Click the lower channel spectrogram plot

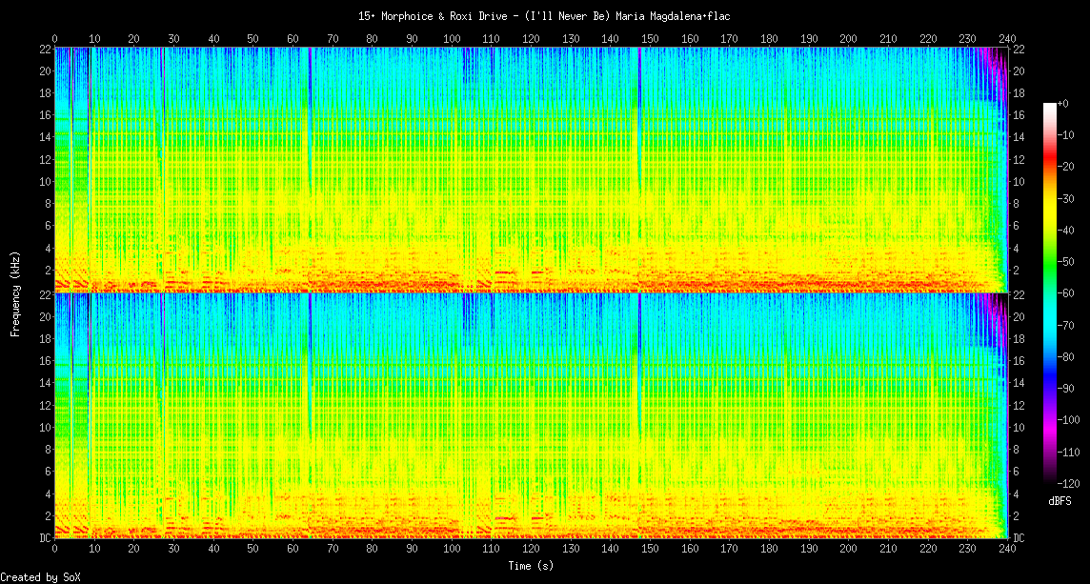pyautogui.click(x=531, y=415)
